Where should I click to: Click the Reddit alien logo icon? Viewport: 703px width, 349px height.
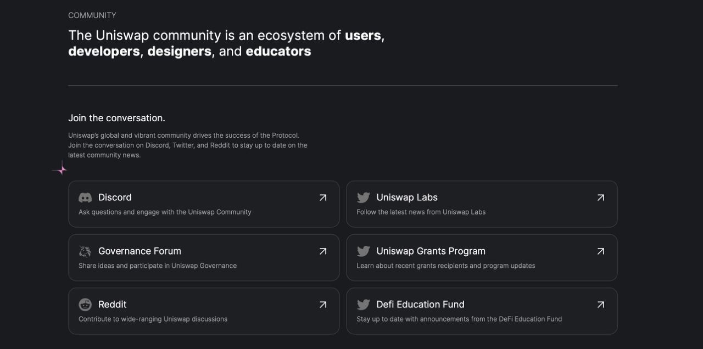(85, 305)
